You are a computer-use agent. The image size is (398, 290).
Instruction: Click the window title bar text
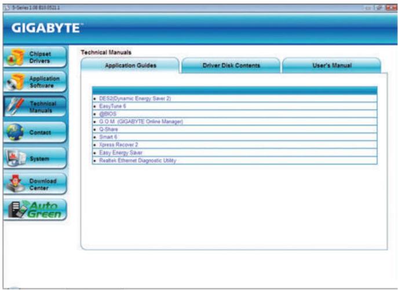[36, 8]
